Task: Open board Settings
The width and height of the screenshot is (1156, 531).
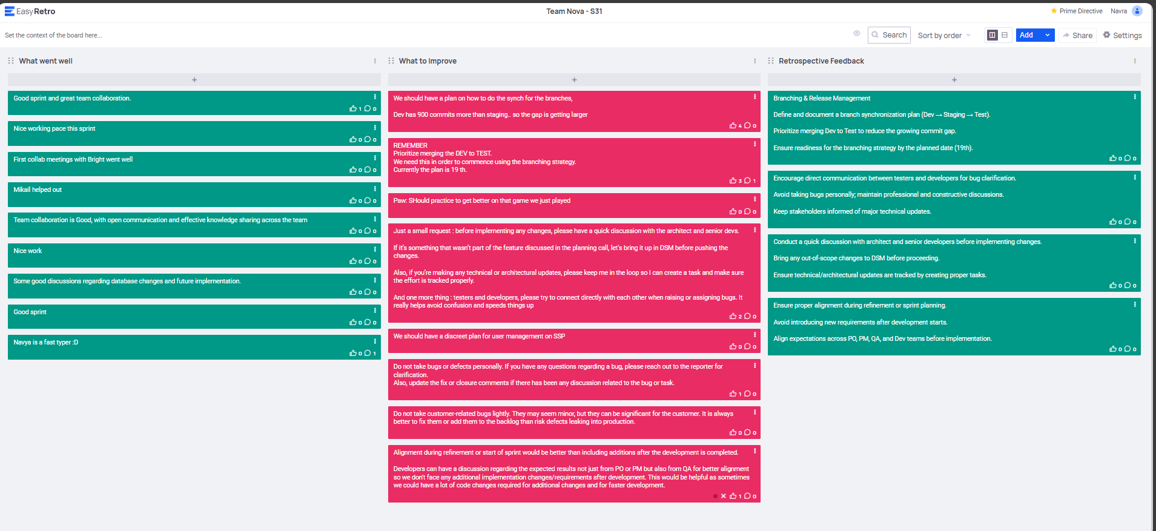Action: [x=1122, y=35]
